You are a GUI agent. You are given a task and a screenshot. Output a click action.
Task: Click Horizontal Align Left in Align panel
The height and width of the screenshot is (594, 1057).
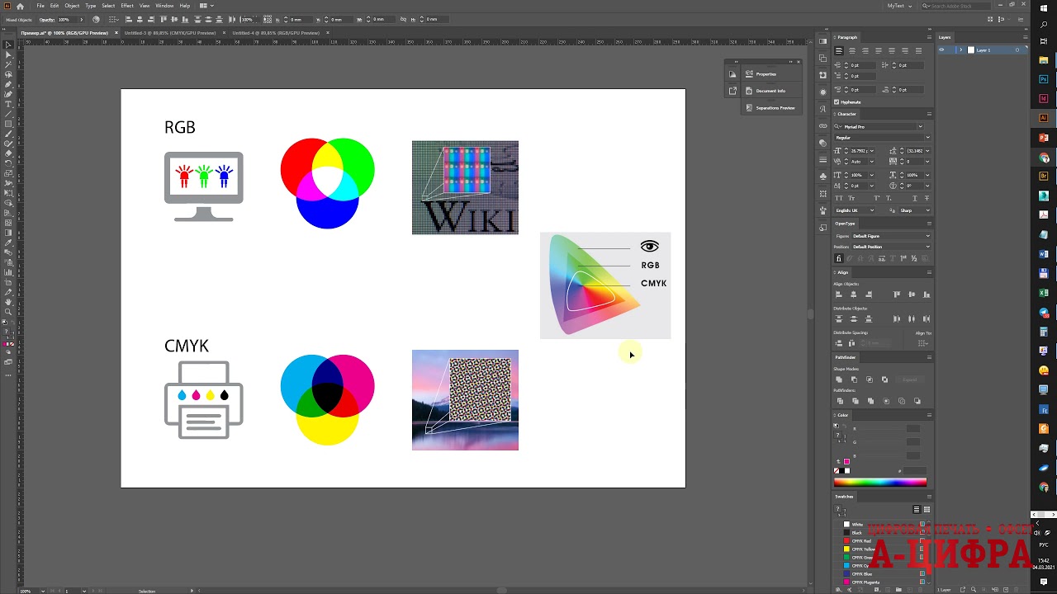pyautogui.click(x=839, y=295)
